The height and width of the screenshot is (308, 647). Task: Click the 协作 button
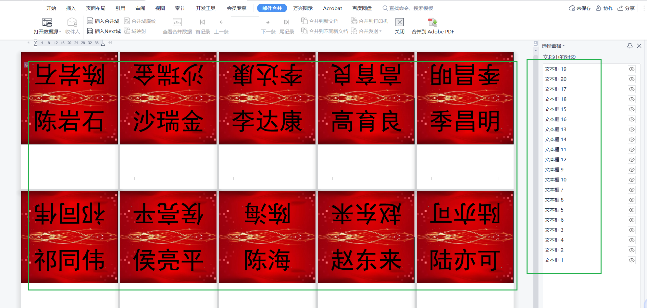point(604,8)
